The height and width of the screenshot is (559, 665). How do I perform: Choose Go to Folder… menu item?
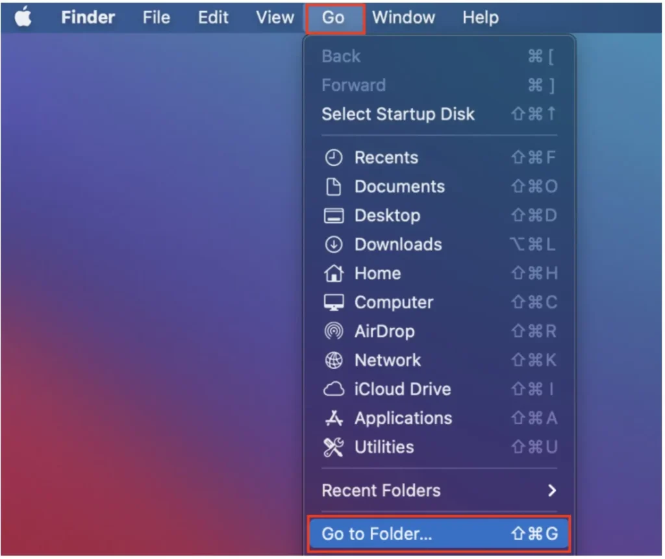(439, 534)
